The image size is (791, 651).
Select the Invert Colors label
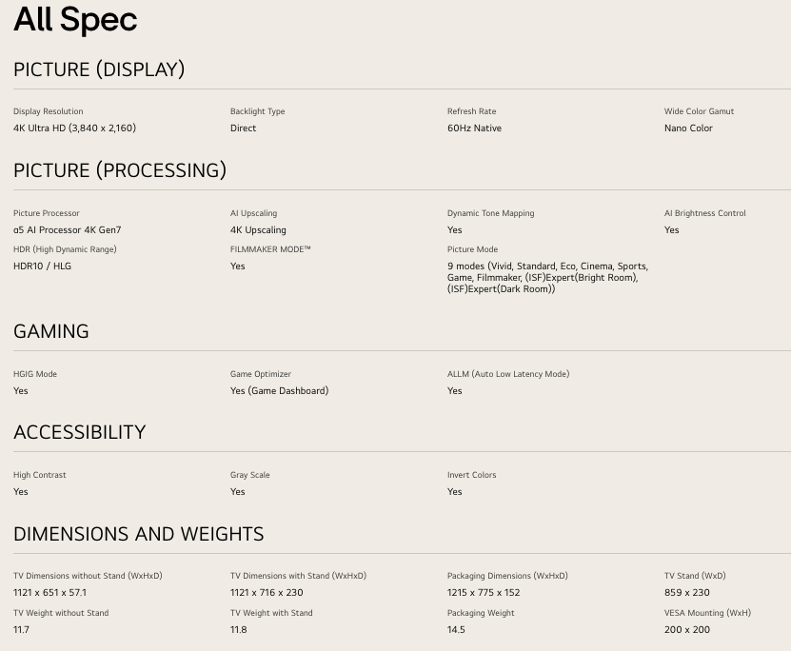tap(472, 475)
